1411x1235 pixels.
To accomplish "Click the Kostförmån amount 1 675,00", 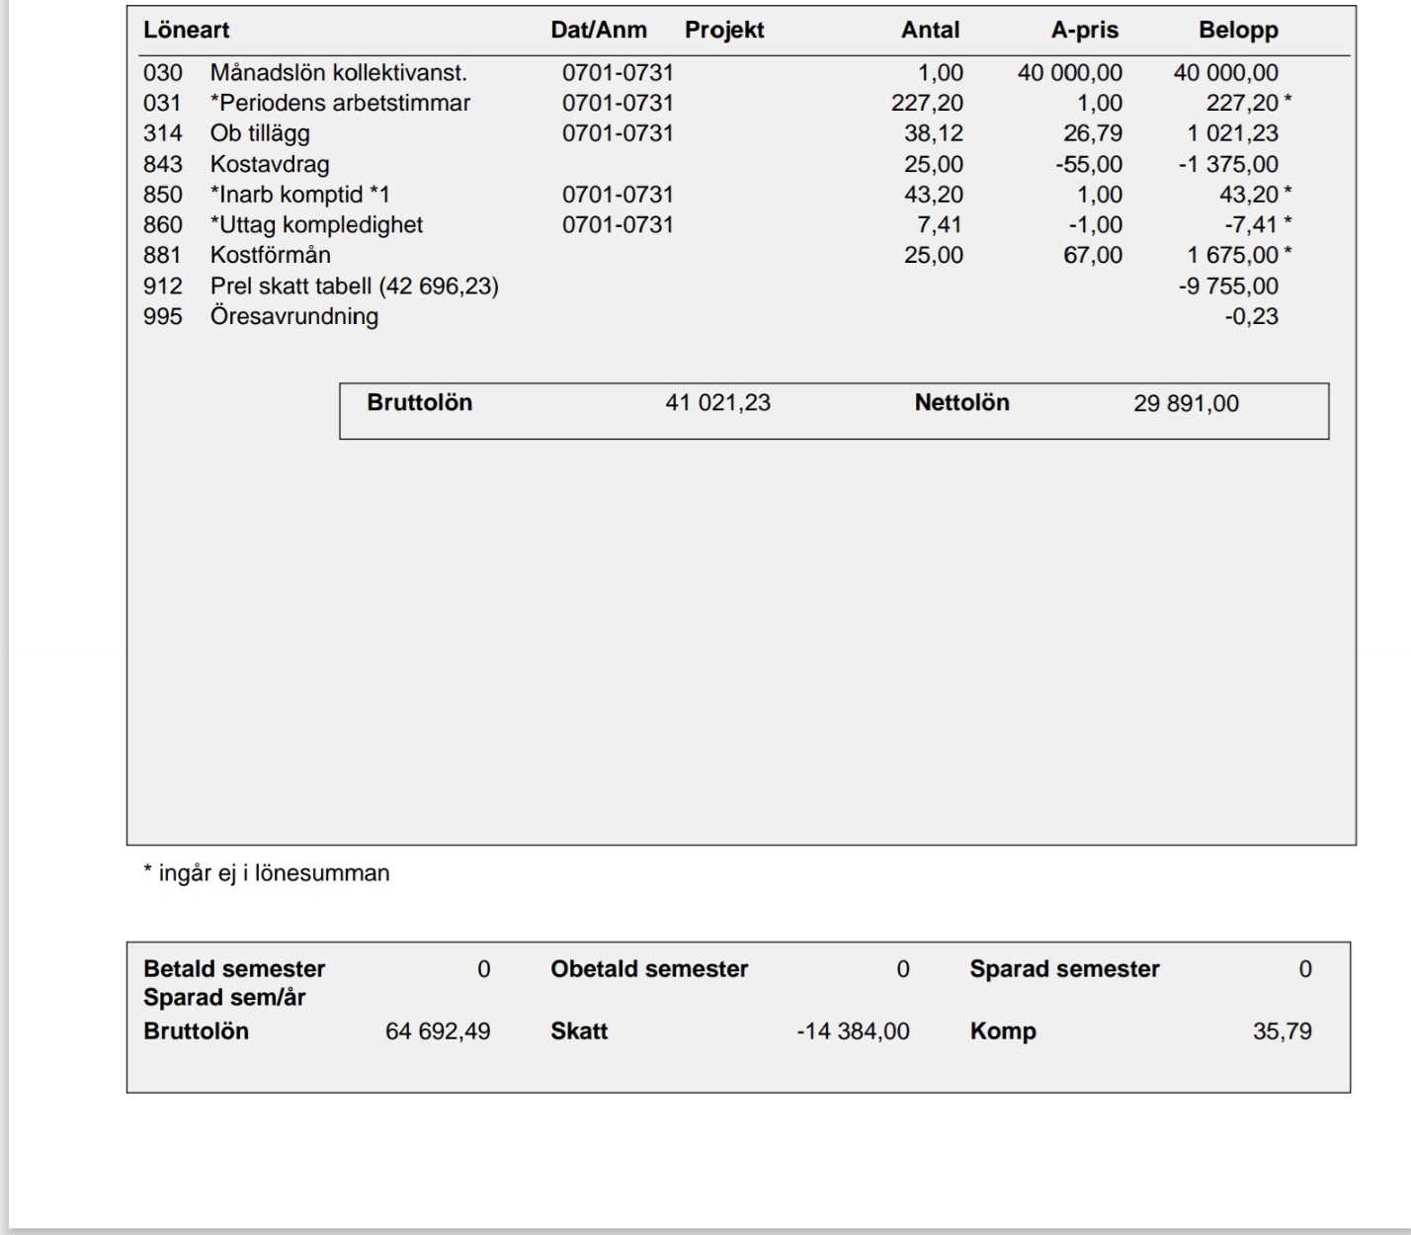I will pyautogui.click(x=1233, y=255).
